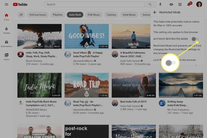Open the Indie Music 24/7 thumbnail
The height and width of the screenshot is (138, 207).
[x=39, y=85]
